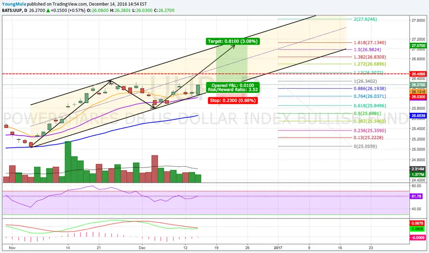The height and width of the screenshot is (253, 429).
Task: Select Fibonacci level 0.5(25.6981)
Action: pos(367,113)
